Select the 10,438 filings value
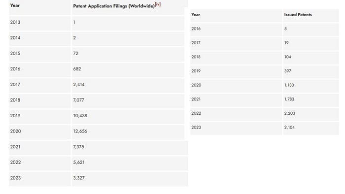Screen dimensions: 345x194 80,116
